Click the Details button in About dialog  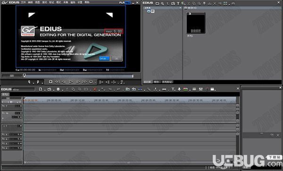(104, 59)
